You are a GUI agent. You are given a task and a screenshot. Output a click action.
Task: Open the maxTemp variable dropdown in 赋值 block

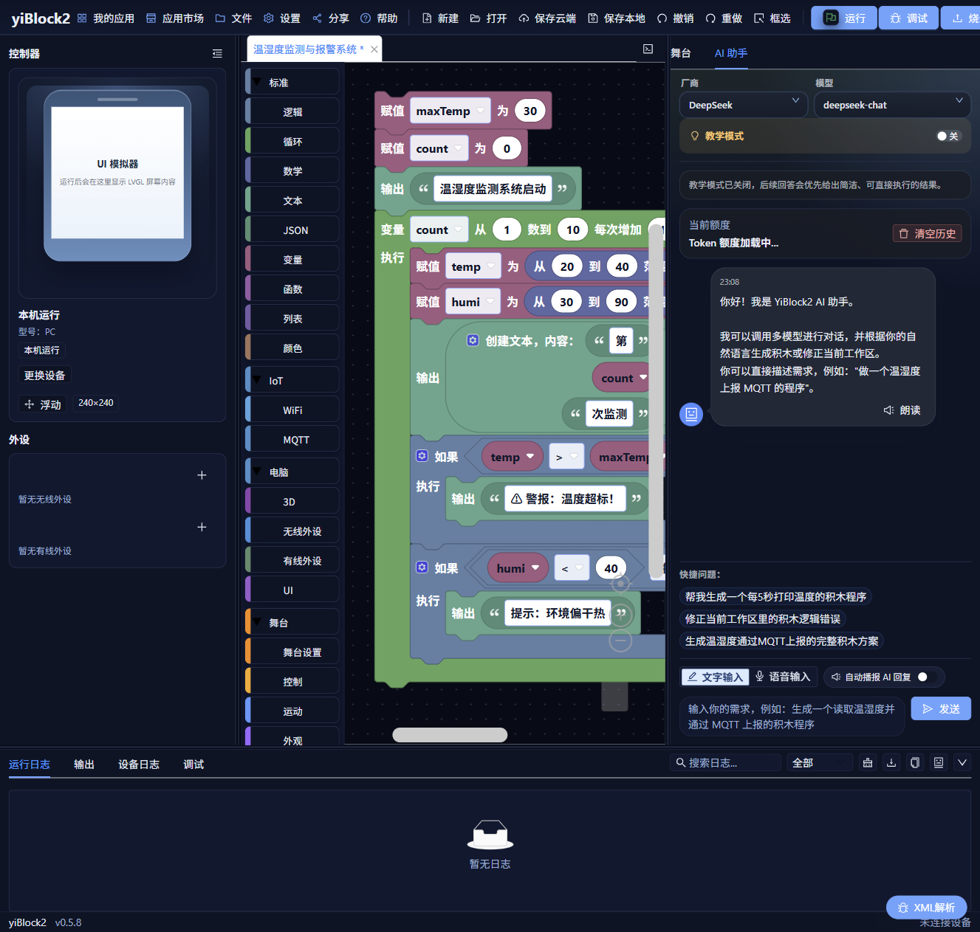coord(450,111)
